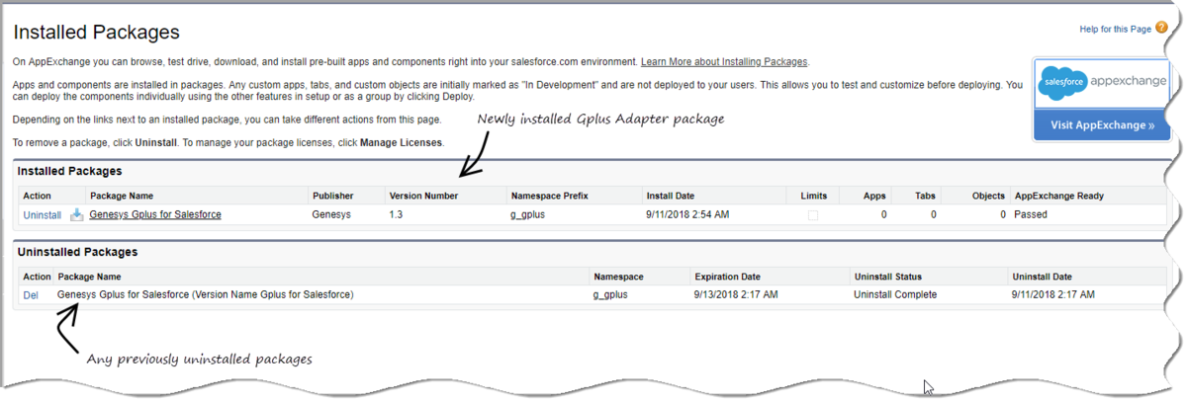Image resolution: width=1187 pixels, height=402 pixels.
Task: Click the Salesforce AppExchange logo
Action: pos(1102,83)
